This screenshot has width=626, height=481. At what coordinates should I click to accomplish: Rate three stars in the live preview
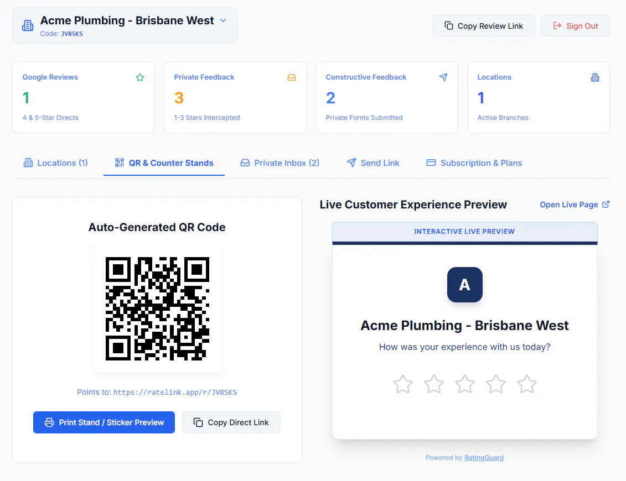pos(465,384)
